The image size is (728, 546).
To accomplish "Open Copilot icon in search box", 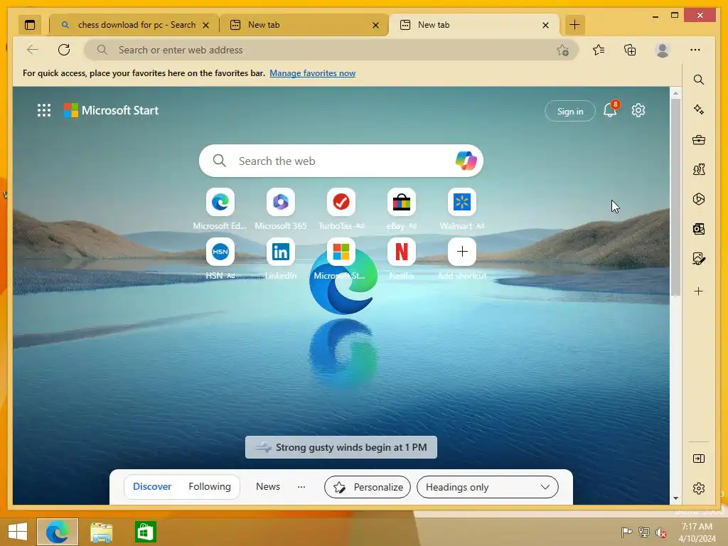I will point(466,161).
